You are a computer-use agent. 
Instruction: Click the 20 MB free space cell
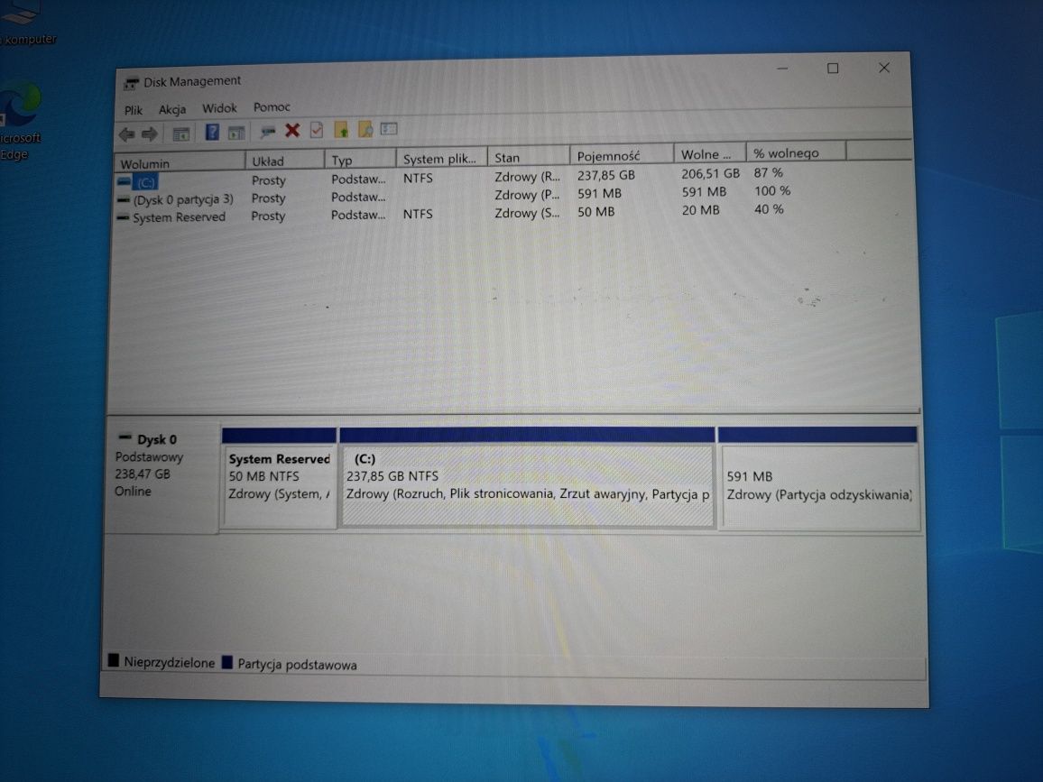tap(700, 210)
